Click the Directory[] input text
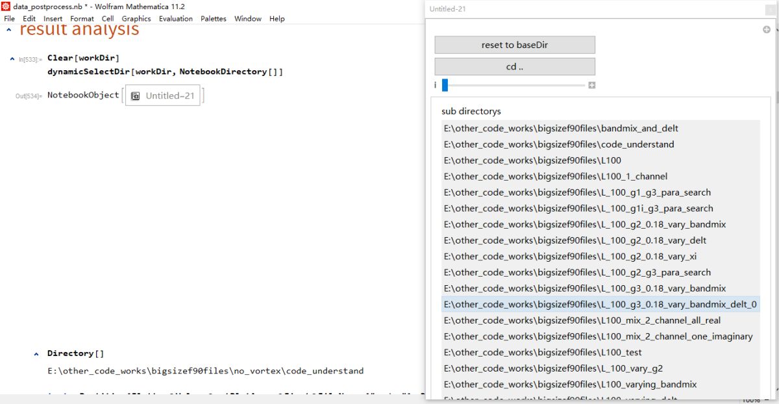 click(75, 353)
